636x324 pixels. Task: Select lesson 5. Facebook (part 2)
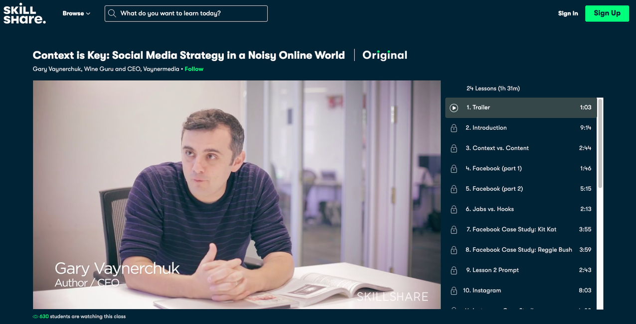pos(521,189)
